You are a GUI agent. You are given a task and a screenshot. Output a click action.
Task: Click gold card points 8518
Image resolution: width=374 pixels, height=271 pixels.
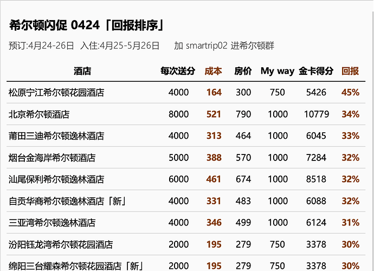(x=316, y=179)
